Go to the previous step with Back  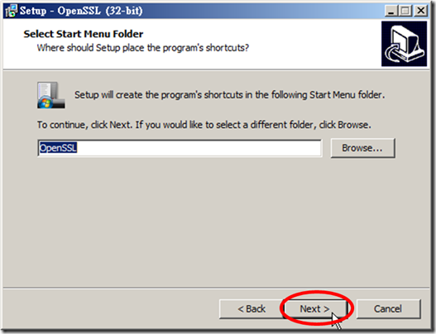pyautogui.click(x=251, y=308)
